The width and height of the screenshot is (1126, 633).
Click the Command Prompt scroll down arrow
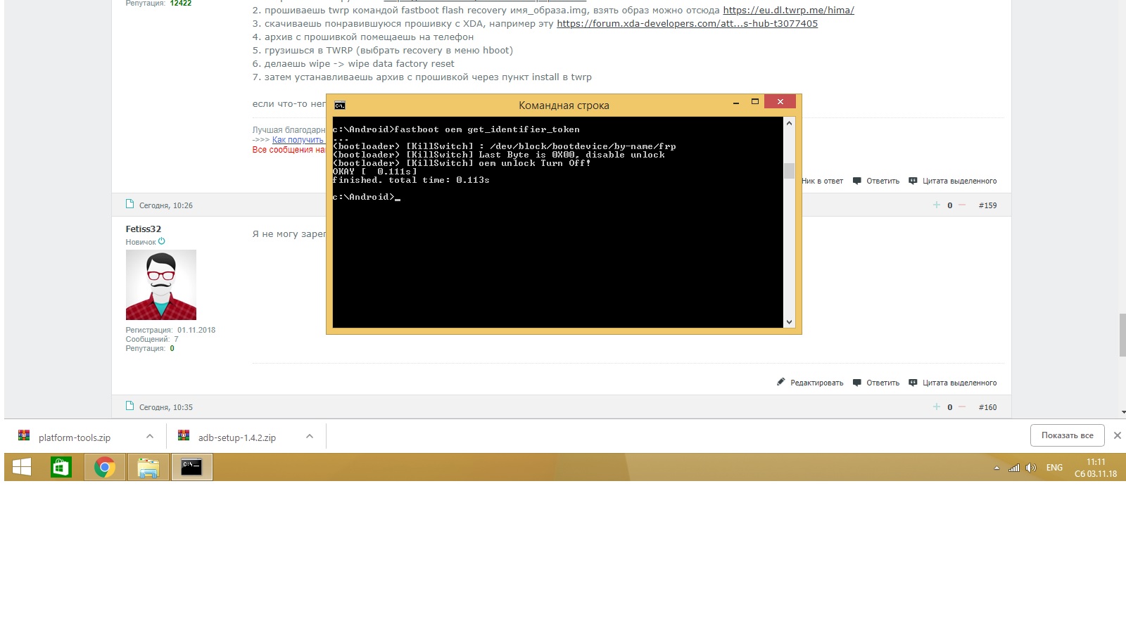[x=789, y=322]
